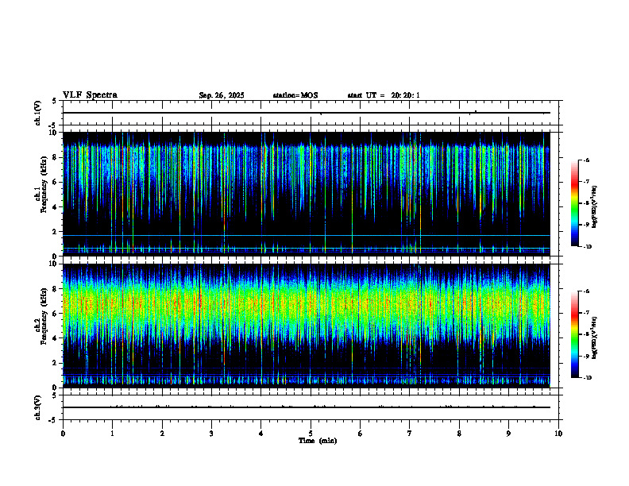Click time axis tick label "10" at right end
This screenshot has height=486, width=629.
(x=558, y=434)
